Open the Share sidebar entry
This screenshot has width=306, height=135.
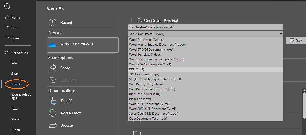(15, 119)
